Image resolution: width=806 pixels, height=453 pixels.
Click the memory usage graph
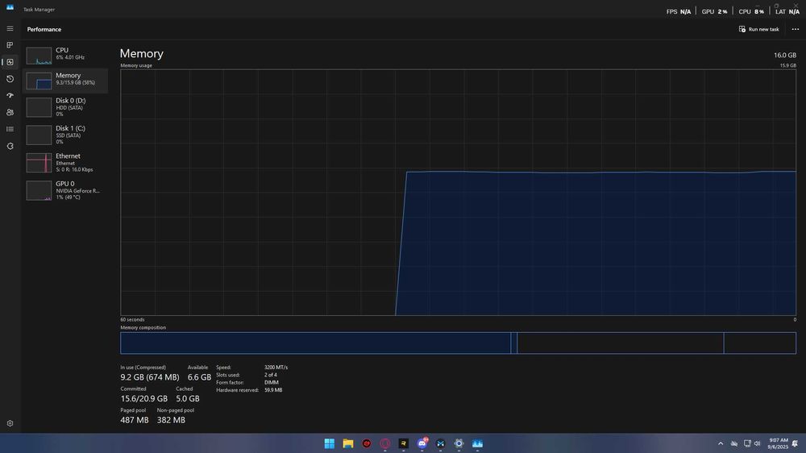point(458,193)
